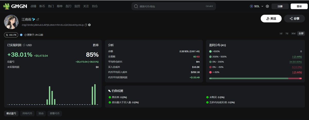Click the average holding time 9m

click(x=198, y=62)
